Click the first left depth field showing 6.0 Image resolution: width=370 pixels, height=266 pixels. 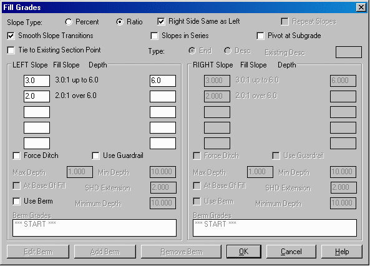point(163,81)
